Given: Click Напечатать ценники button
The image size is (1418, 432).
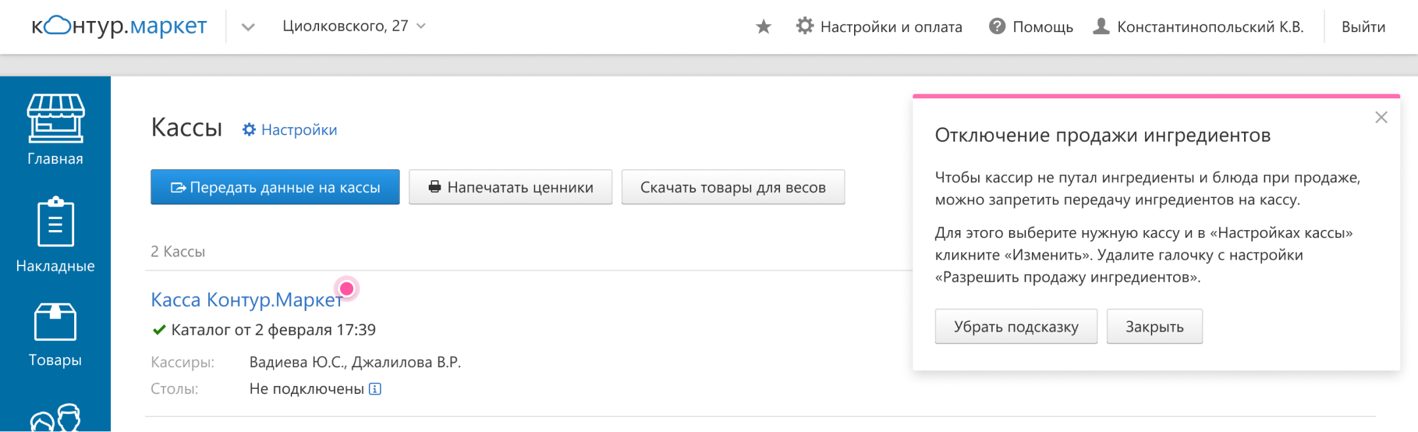Looking at the screenshot, I should 510,187.
